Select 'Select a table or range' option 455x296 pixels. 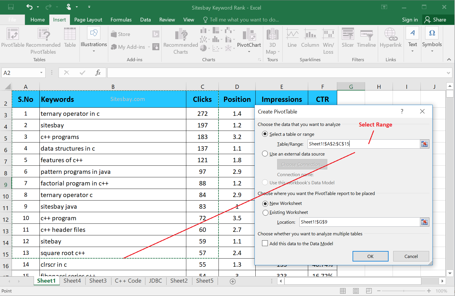(x=265, y=134)
